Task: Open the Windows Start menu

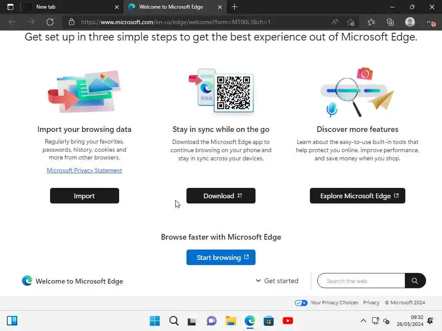Action: coord(155,321)
